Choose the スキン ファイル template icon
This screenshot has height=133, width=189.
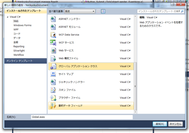pyautogui.click(x=53, y=90)
